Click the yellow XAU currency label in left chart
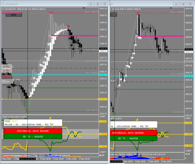195x164 pixels. pyautogui.click(x=14, y=121)
